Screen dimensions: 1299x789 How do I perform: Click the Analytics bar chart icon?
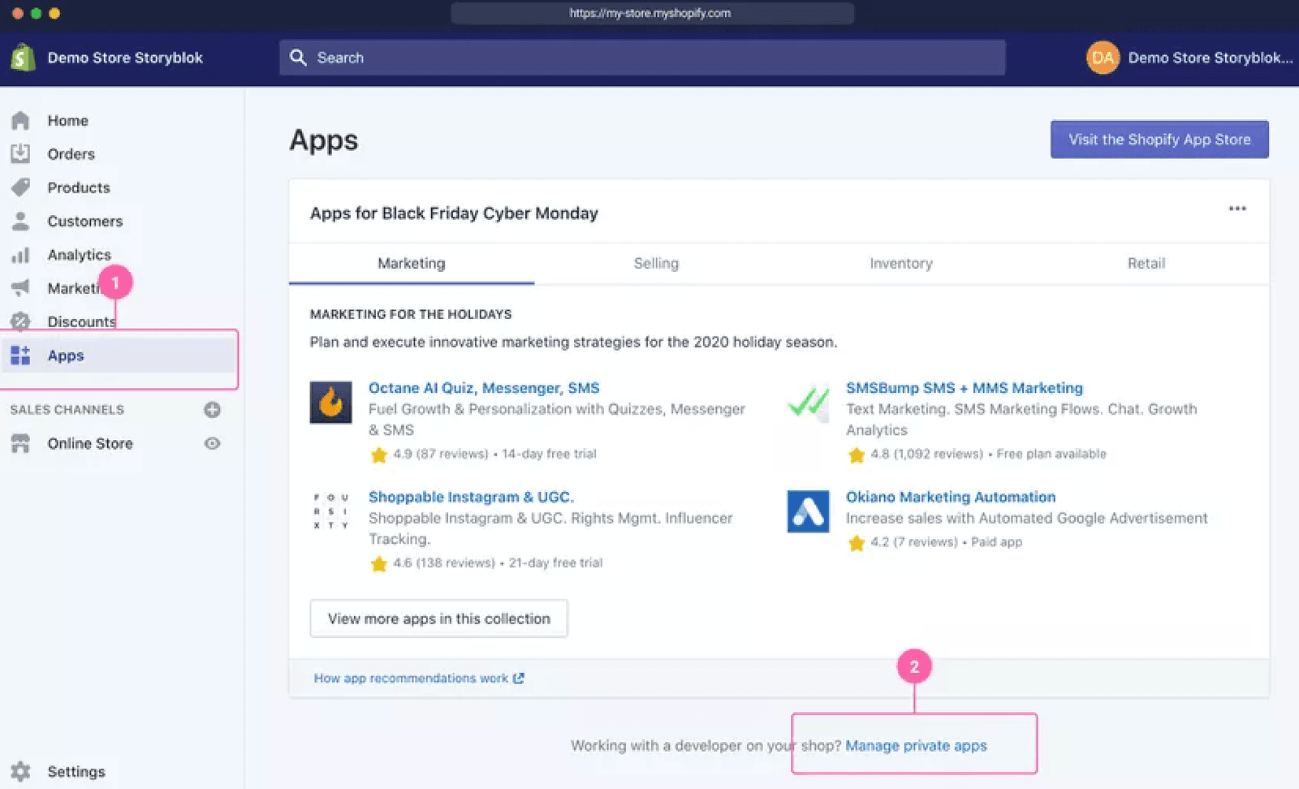click(x=20, y=255)
